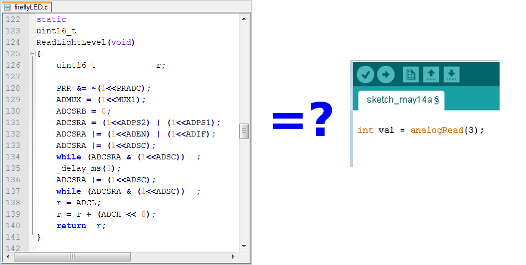Click 'ADCH << 8' expression on line 139
526x265 pixels.
pos(124,214)
